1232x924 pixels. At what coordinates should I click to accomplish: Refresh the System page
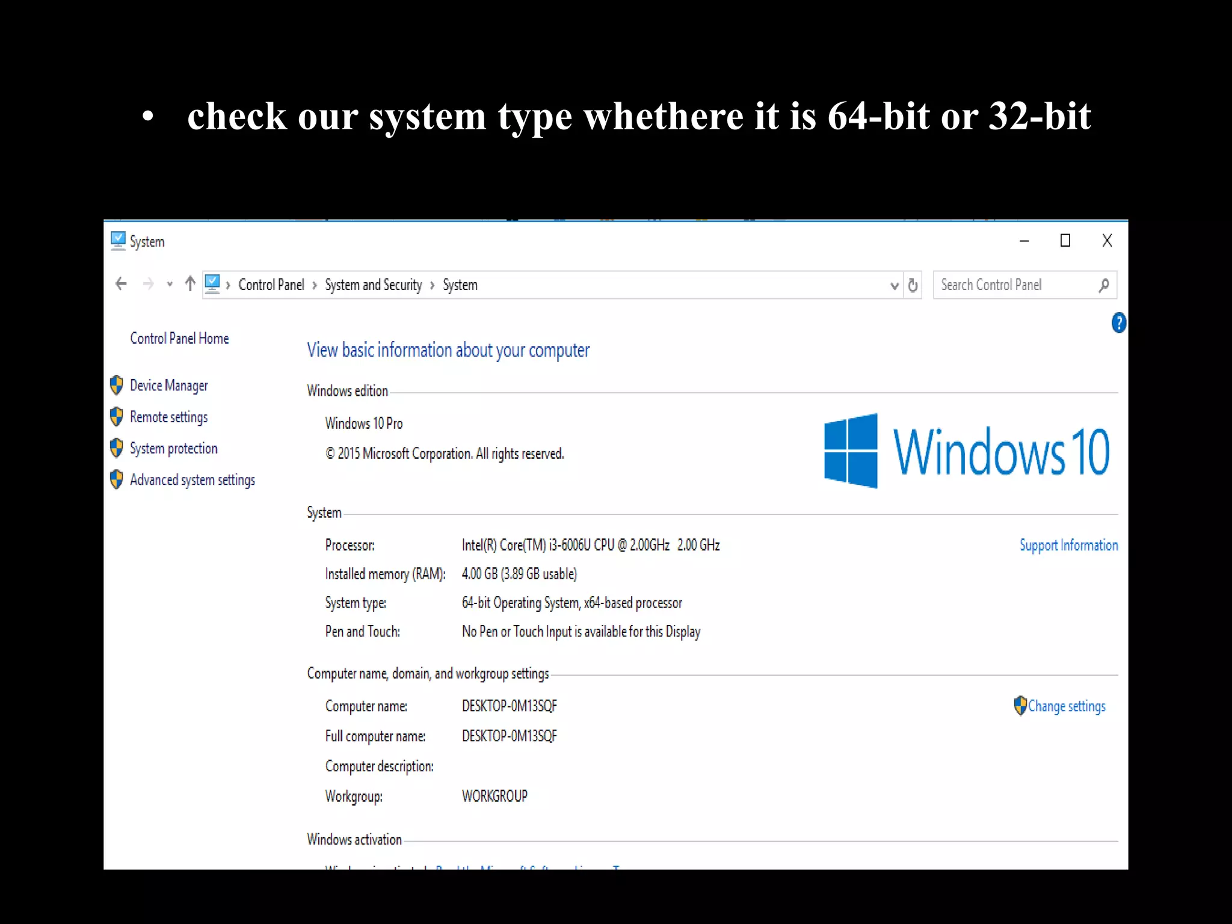[913, 285]
